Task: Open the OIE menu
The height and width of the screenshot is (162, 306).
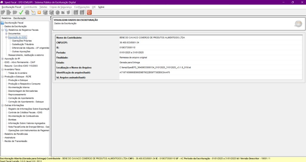Action: pos(94,7)
